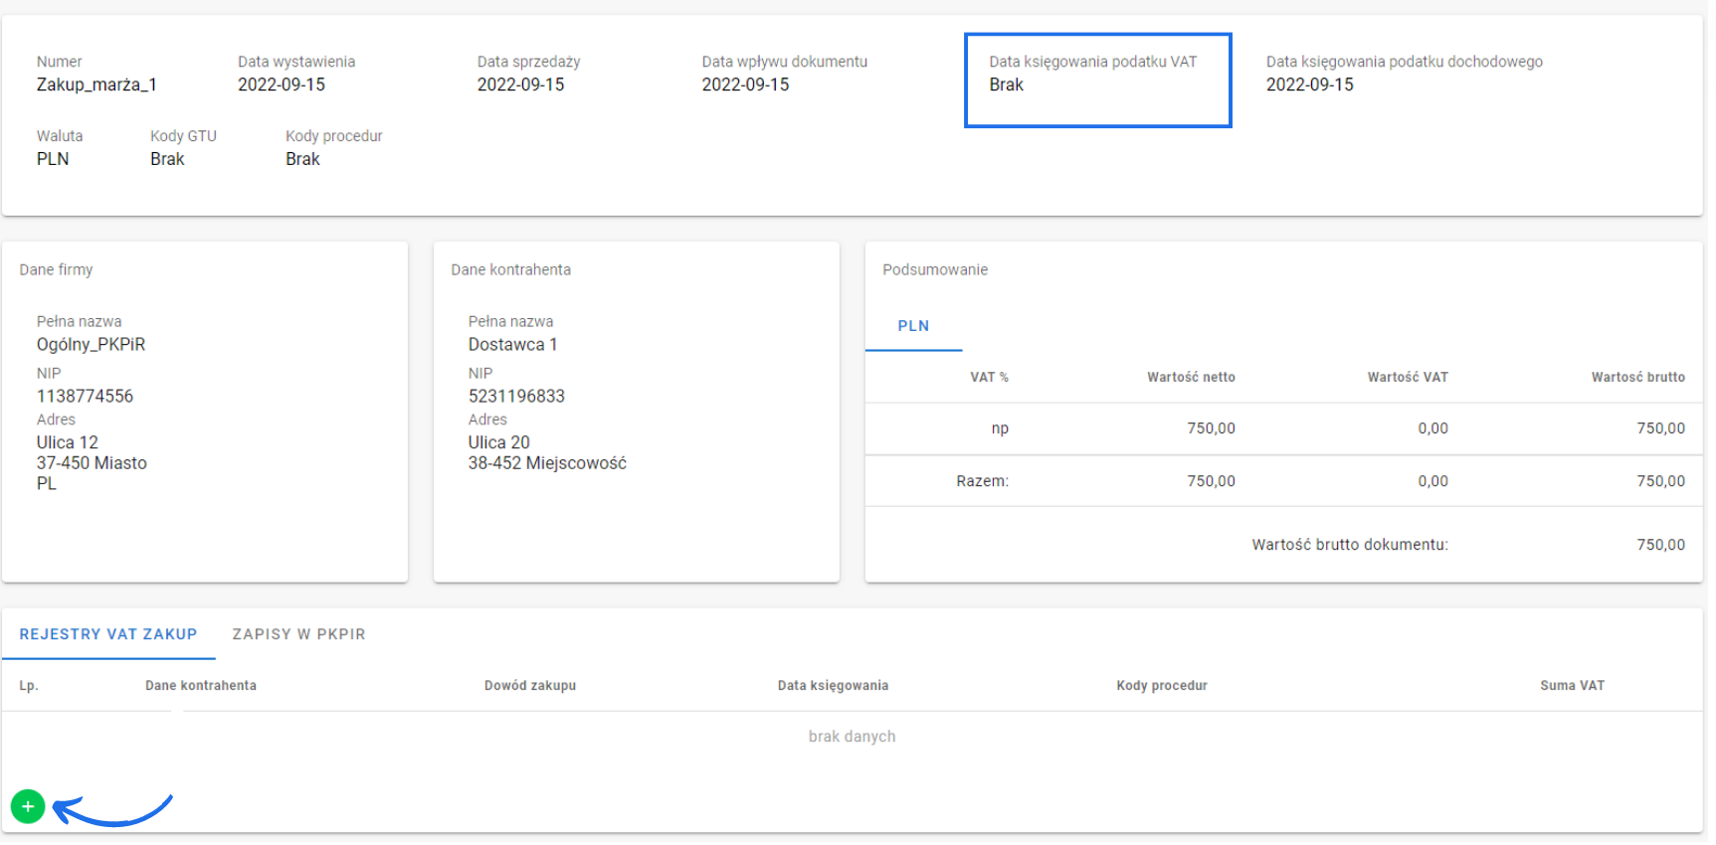Click the company name Ogólny_PKPiR
This screenshot has height=845, width=1716.
point(91,345)
